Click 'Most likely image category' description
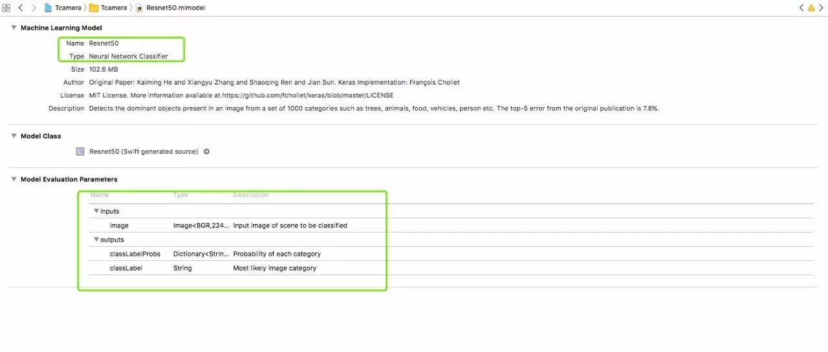 click(x=274, y=268)
